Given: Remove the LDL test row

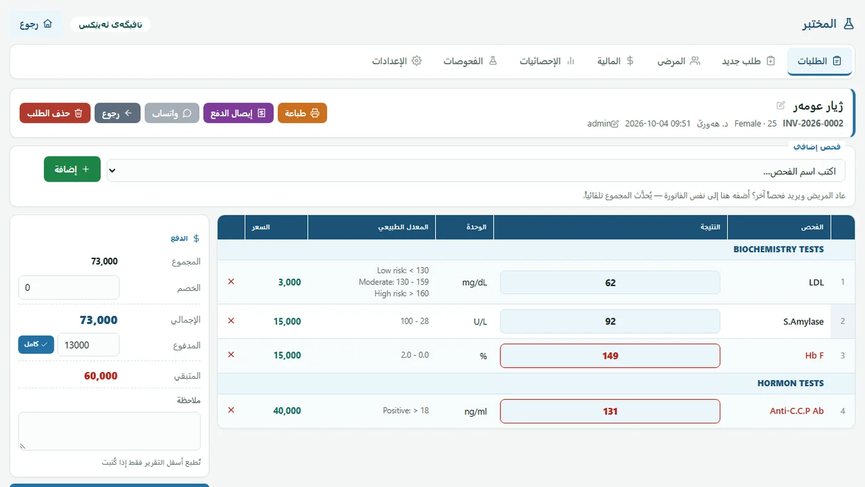Looking at the screenshot, I should tap(231, 282).
